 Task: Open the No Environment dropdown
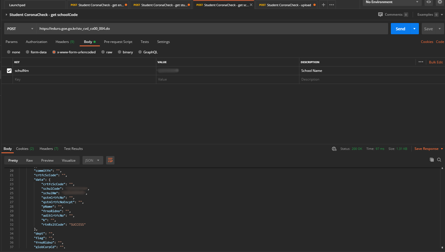pyautogui.click(x=392, y=2)
